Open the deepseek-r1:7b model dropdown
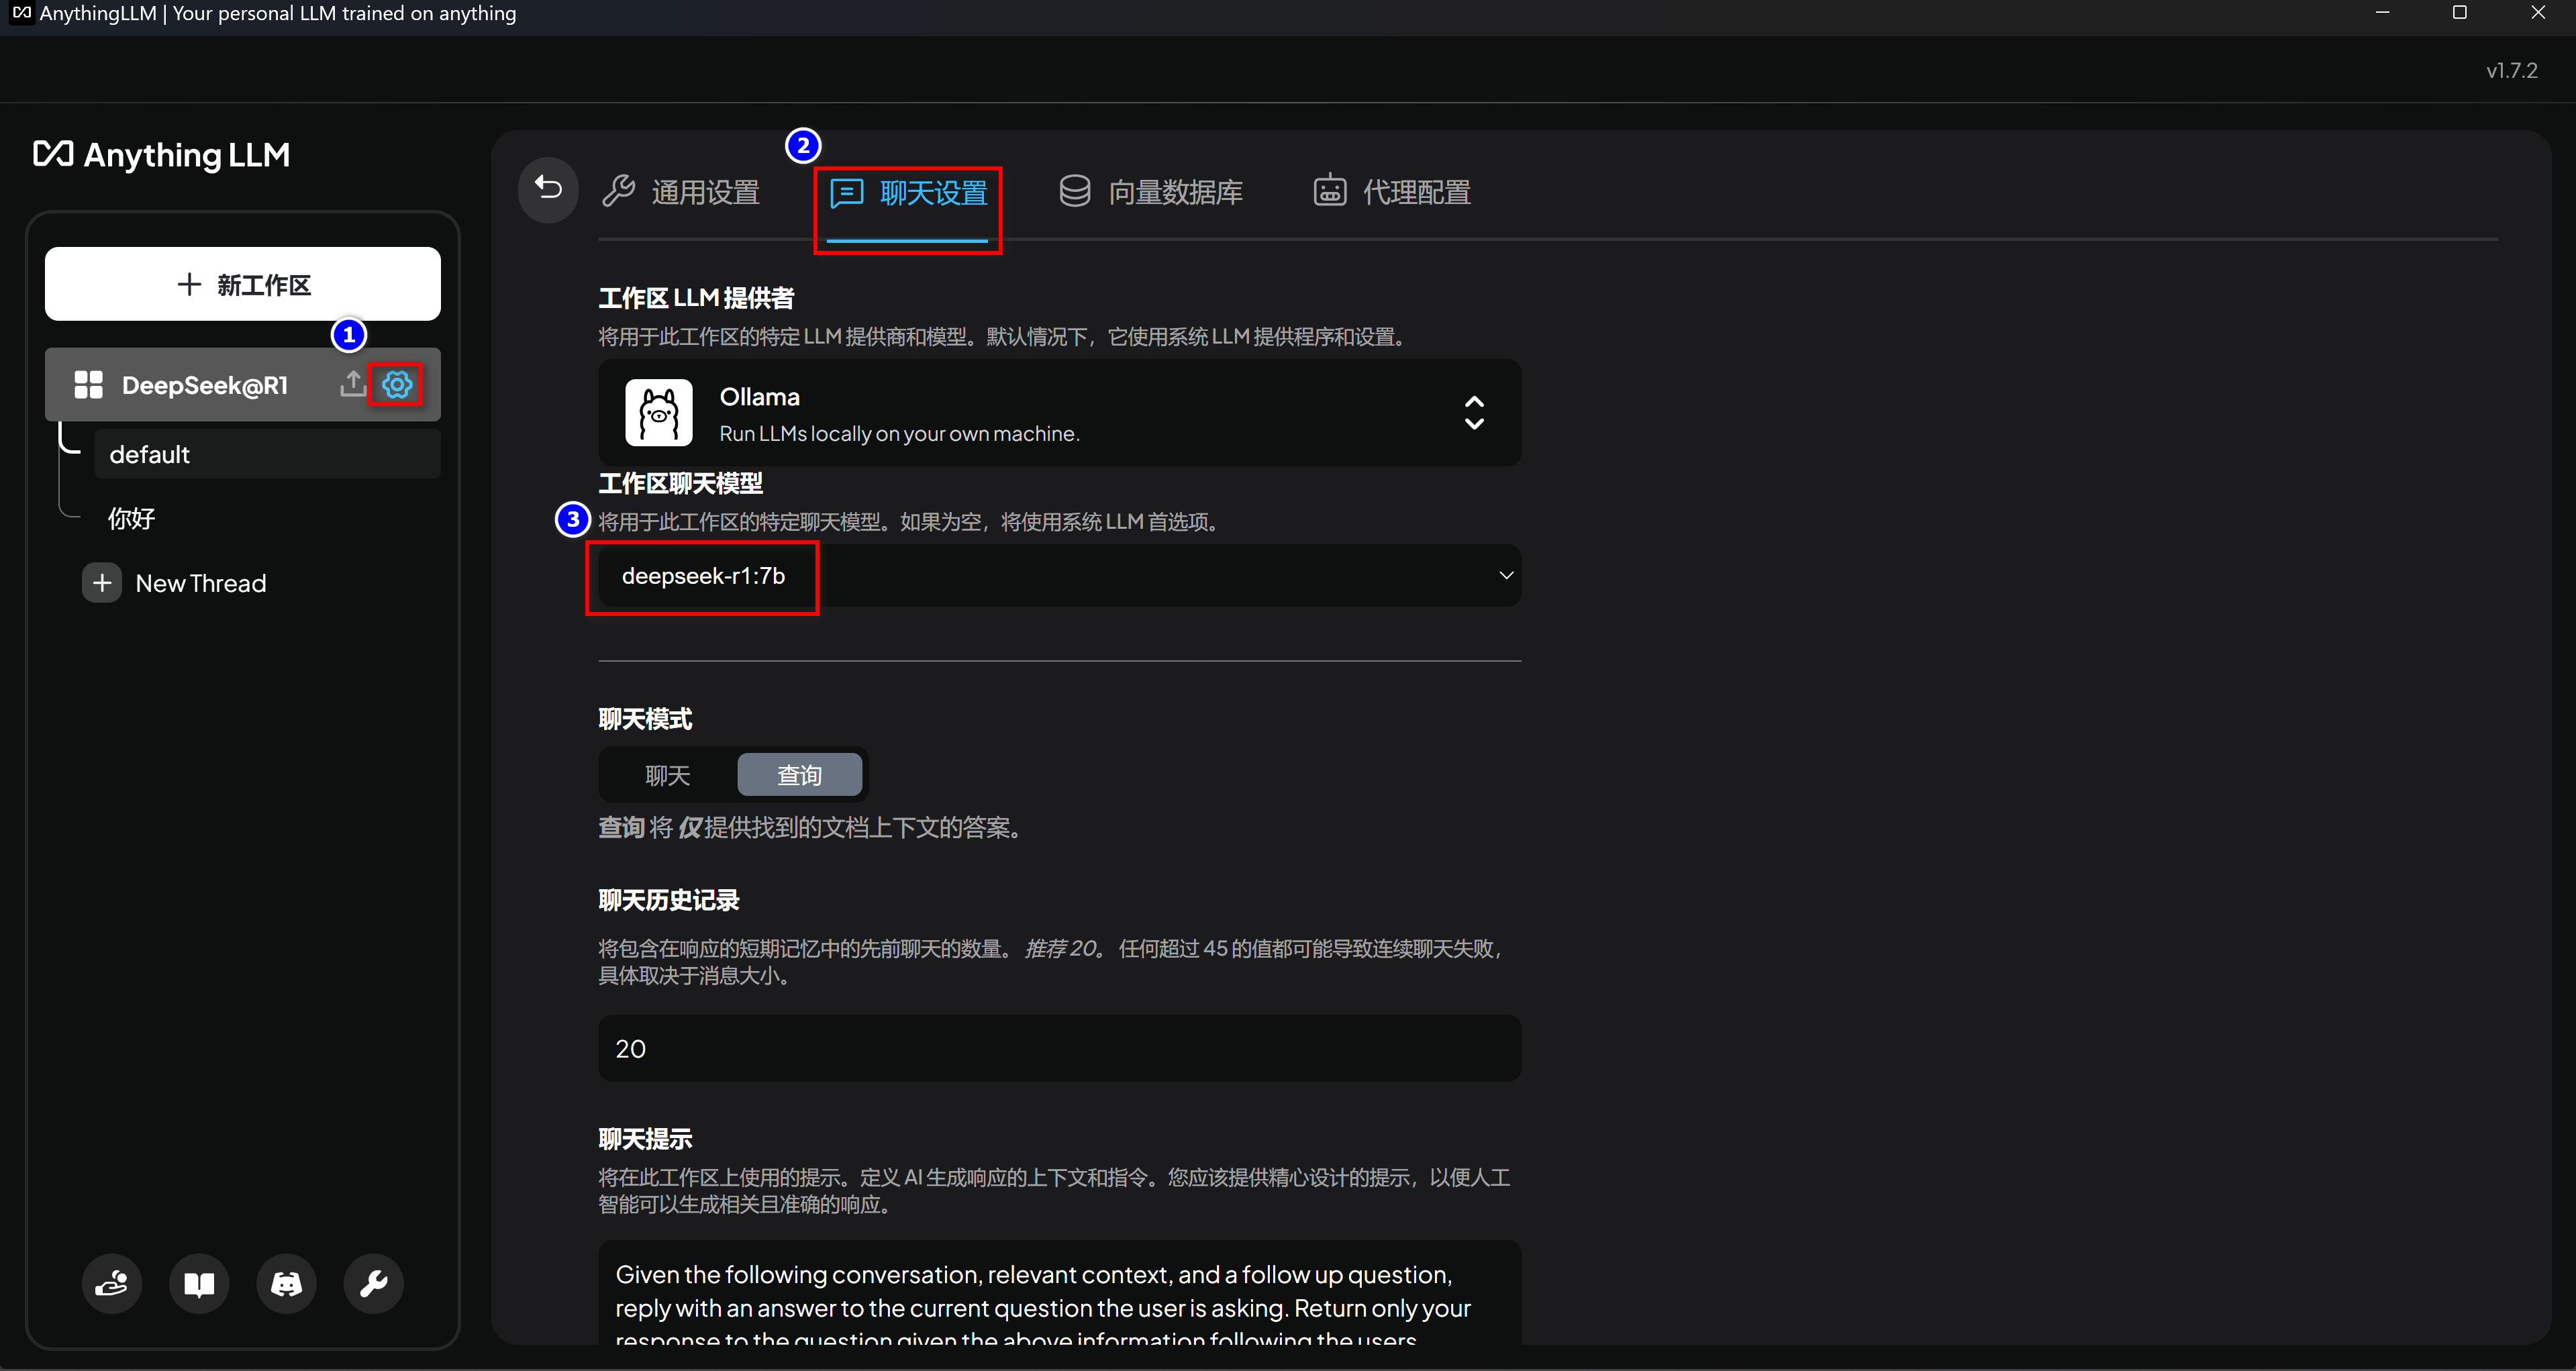 click(x=1060, y=576)
